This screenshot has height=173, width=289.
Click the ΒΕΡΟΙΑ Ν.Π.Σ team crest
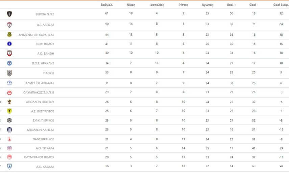click(9, 14)
